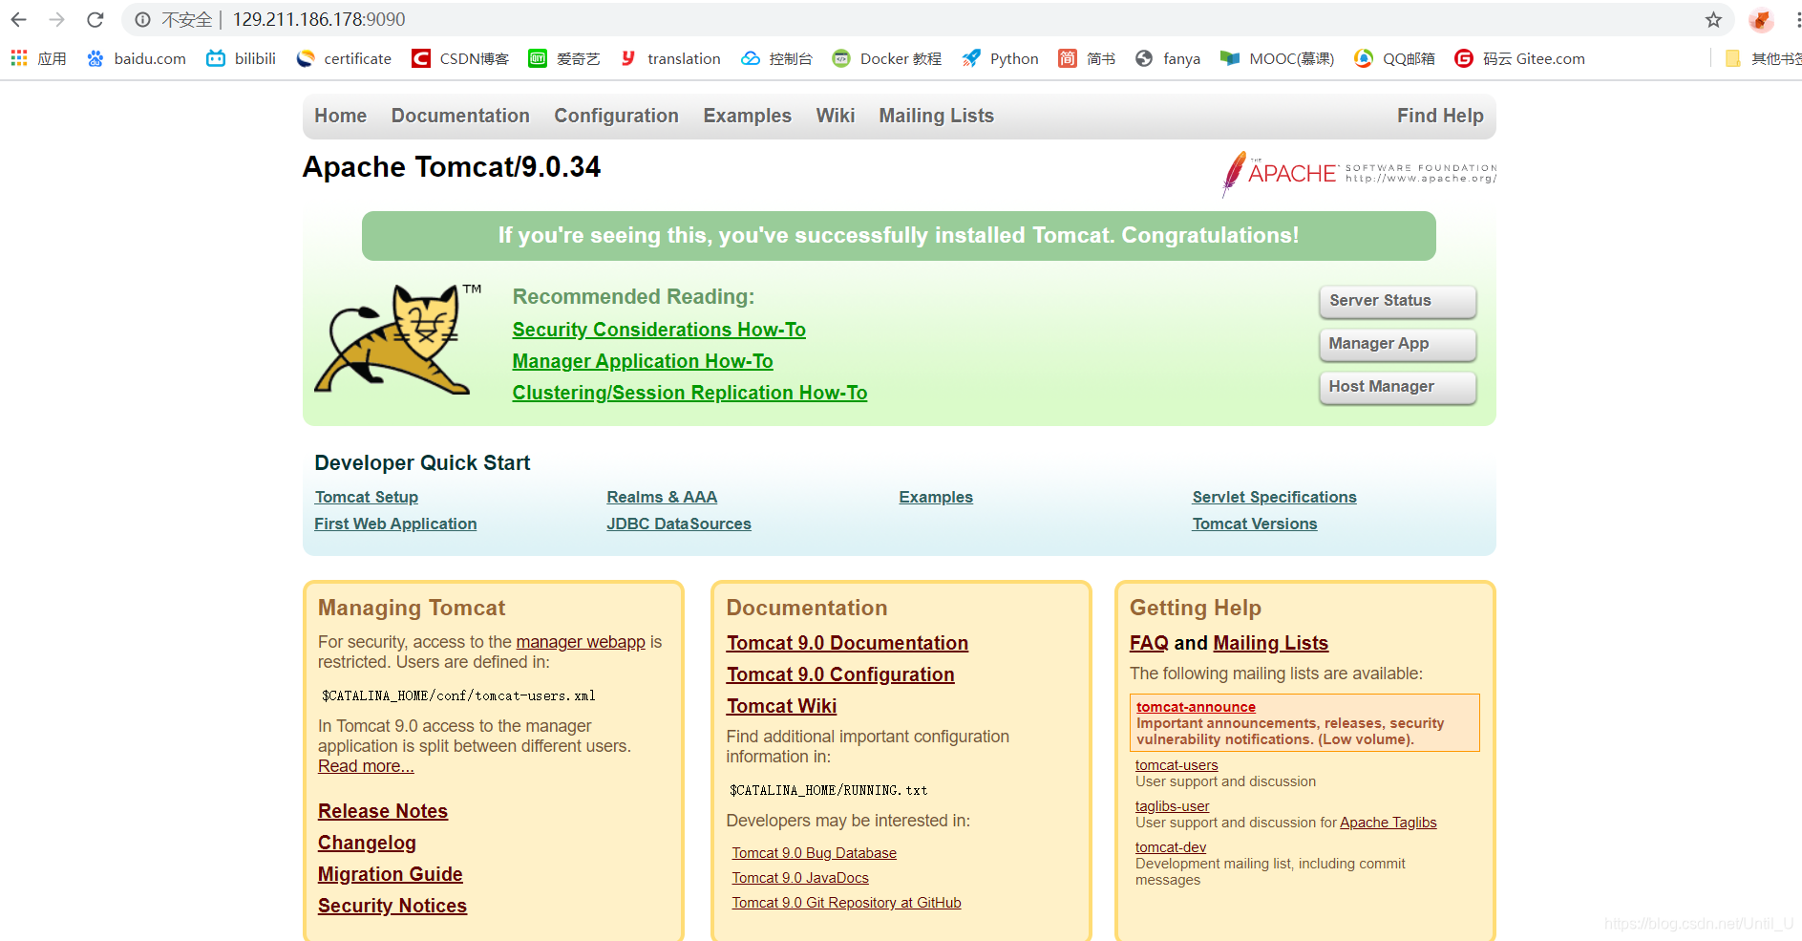Open MOOC(慕课) bookmark
The image size is (1802, 941).
click(1278, 58)
